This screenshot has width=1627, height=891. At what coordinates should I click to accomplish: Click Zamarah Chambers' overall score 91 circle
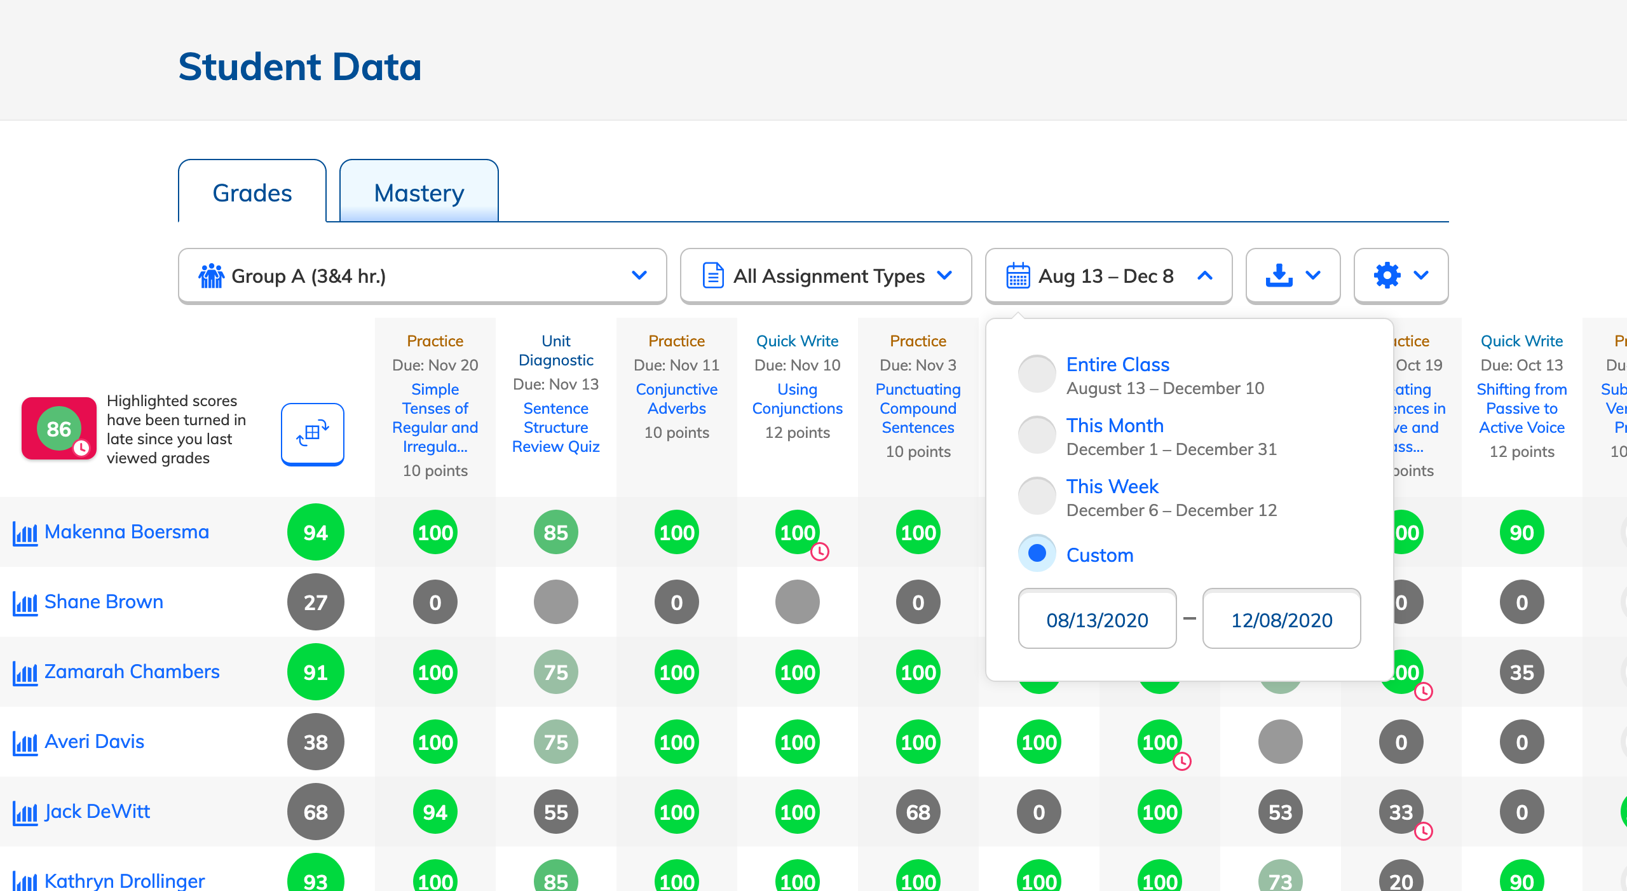(315, 672)
